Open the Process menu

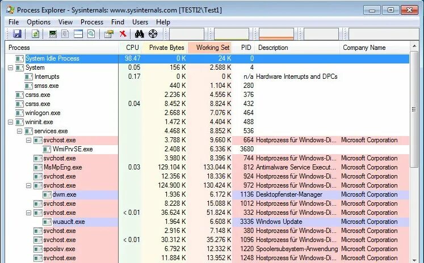pyautogui.click(x=92, y=22)
